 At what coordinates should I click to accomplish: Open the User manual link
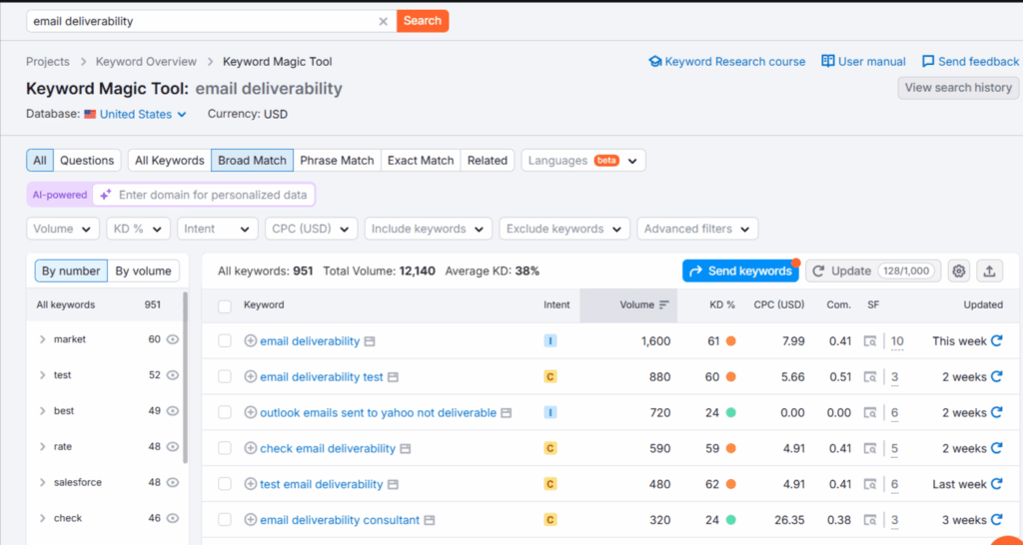(863, 61)
